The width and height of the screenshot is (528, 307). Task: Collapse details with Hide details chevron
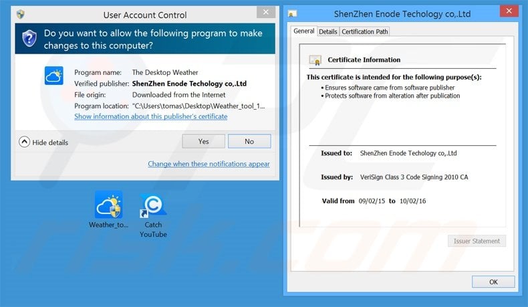24,142
